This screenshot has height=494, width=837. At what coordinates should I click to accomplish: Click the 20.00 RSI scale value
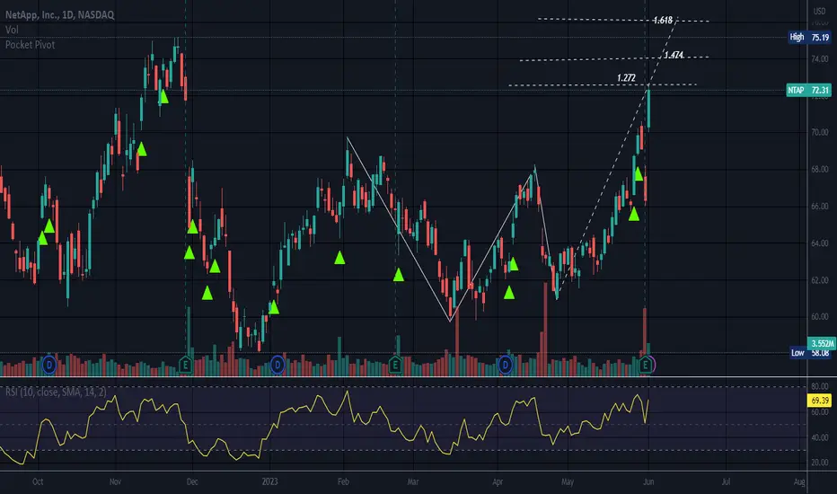[820, 463]
